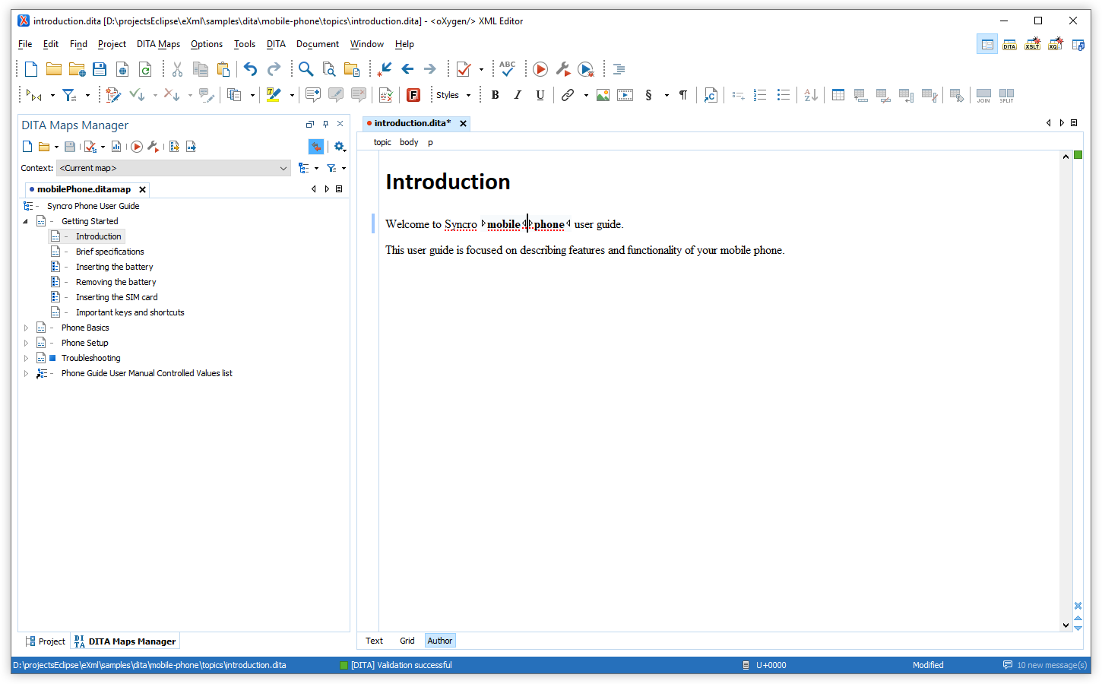The image size is (1102, 684).
Task: Pin the DITA Maps Manager panel
Action: tap(325, 124)
